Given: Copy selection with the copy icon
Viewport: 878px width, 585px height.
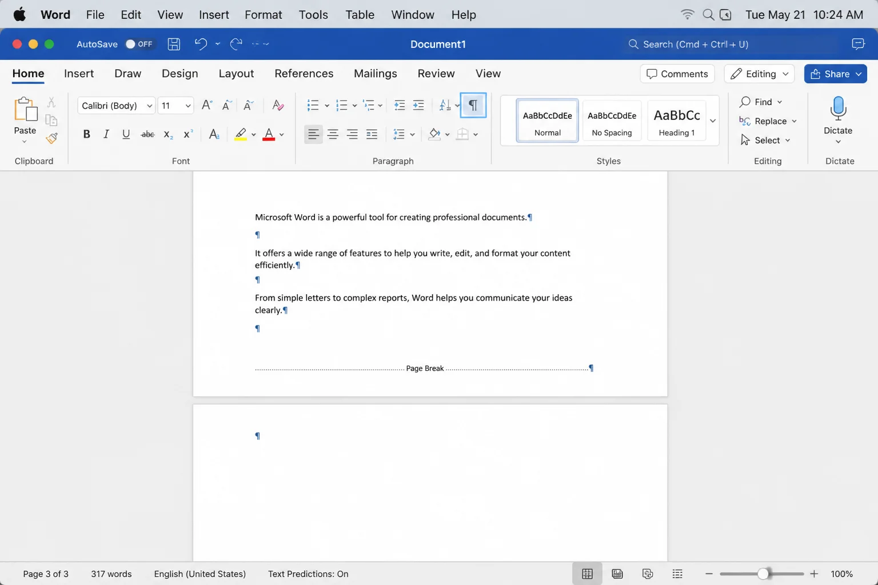Looking at the screenshot, I should pos(51,120).
